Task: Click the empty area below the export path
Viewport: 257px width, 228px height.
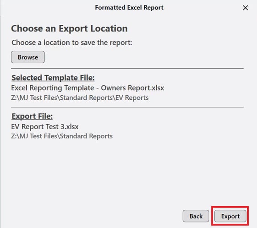Action: pos(127,172)
